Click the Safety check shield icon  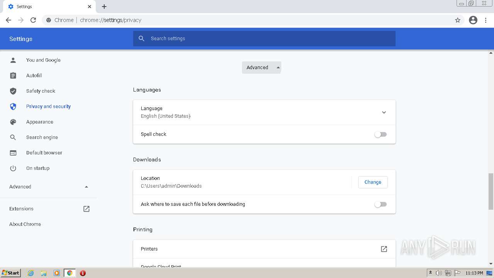(x=13, y=91)
